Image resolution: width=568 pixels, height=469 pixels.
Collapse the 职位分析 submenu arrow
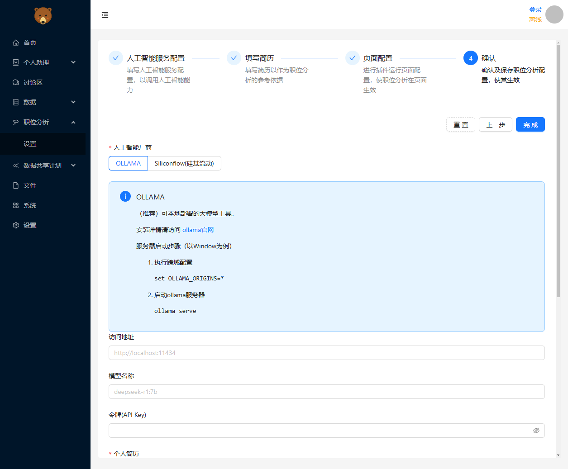pos(73,122)
